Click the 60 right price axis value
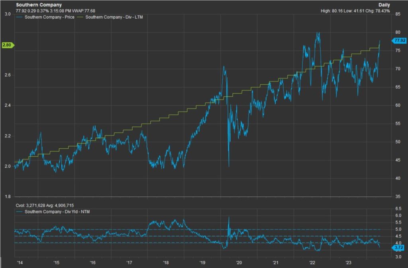 click(x=398, y=105)
